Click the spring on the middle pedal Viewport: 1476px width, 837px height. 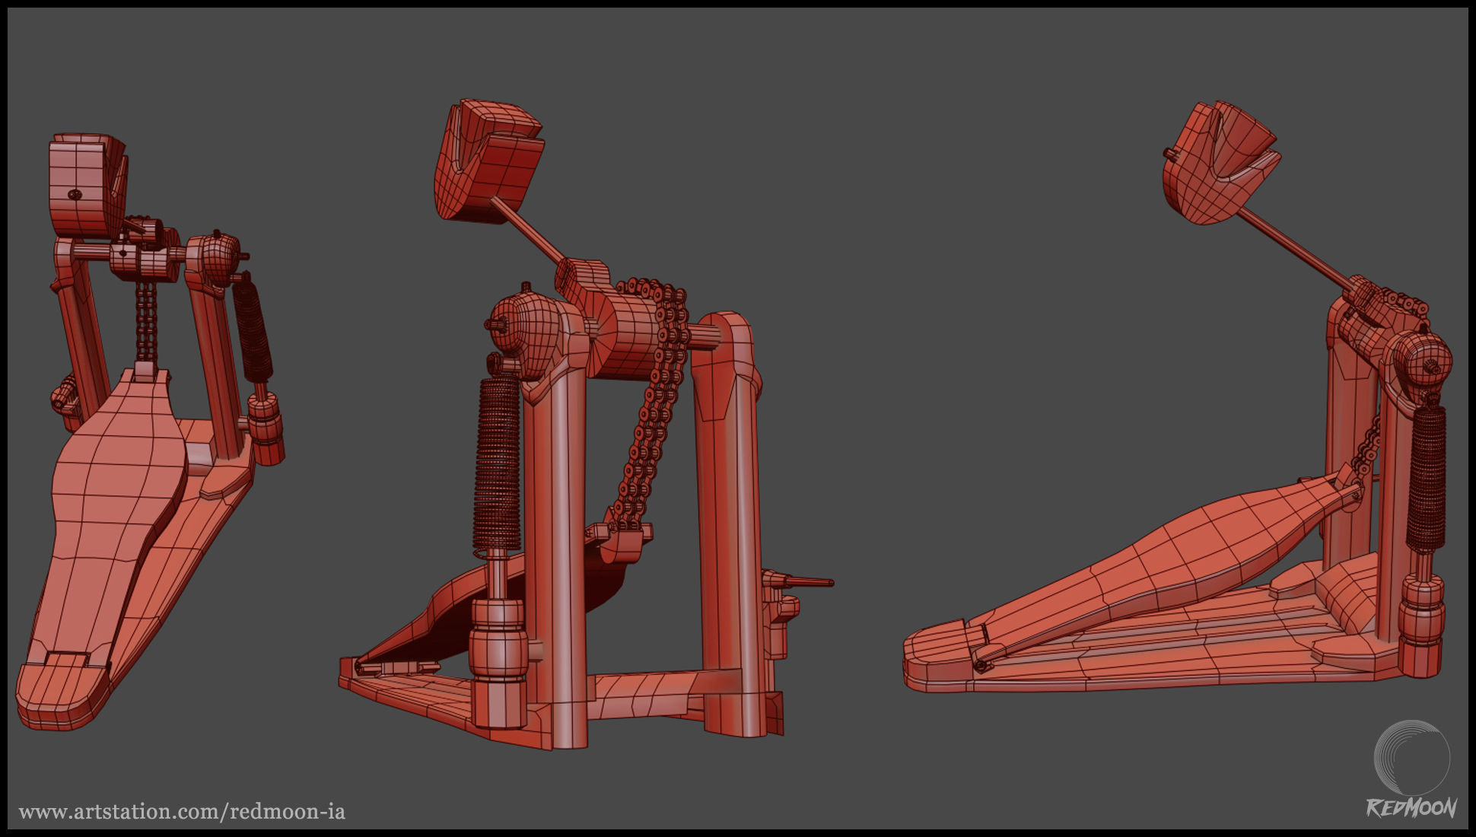tap(498, 464)
